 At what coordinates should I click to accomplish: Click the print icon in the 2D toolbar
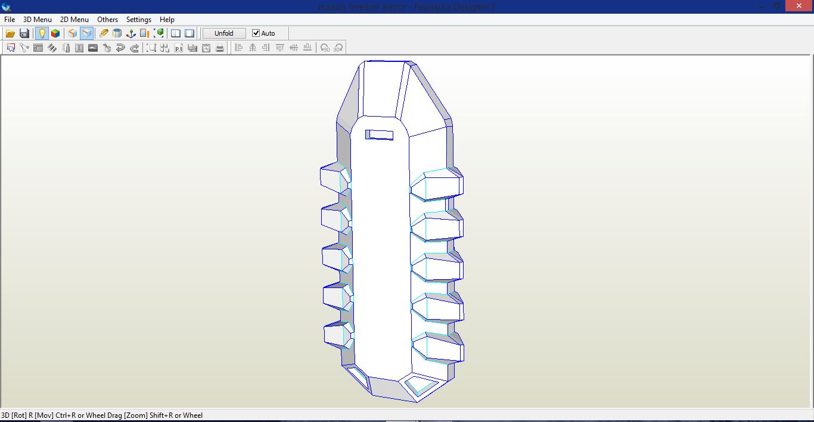coord(220,48)
